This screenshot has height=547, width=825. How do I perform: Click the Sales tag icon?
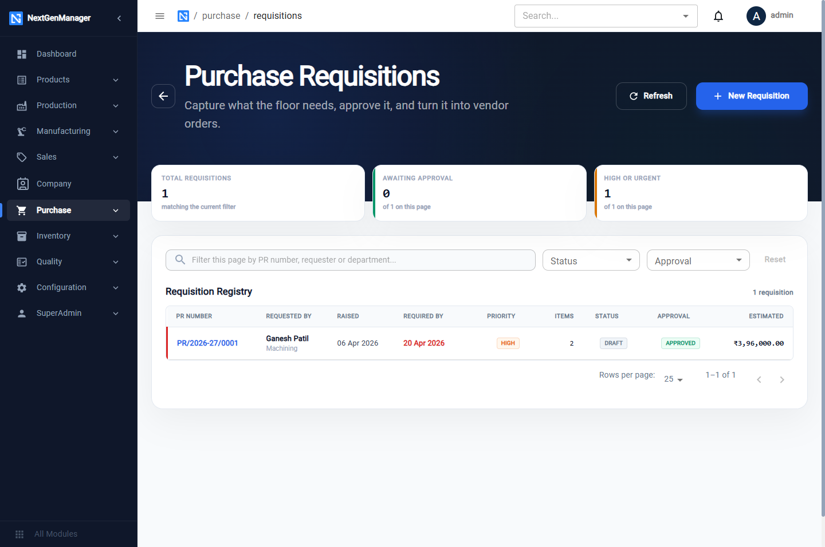click(22, 157)
